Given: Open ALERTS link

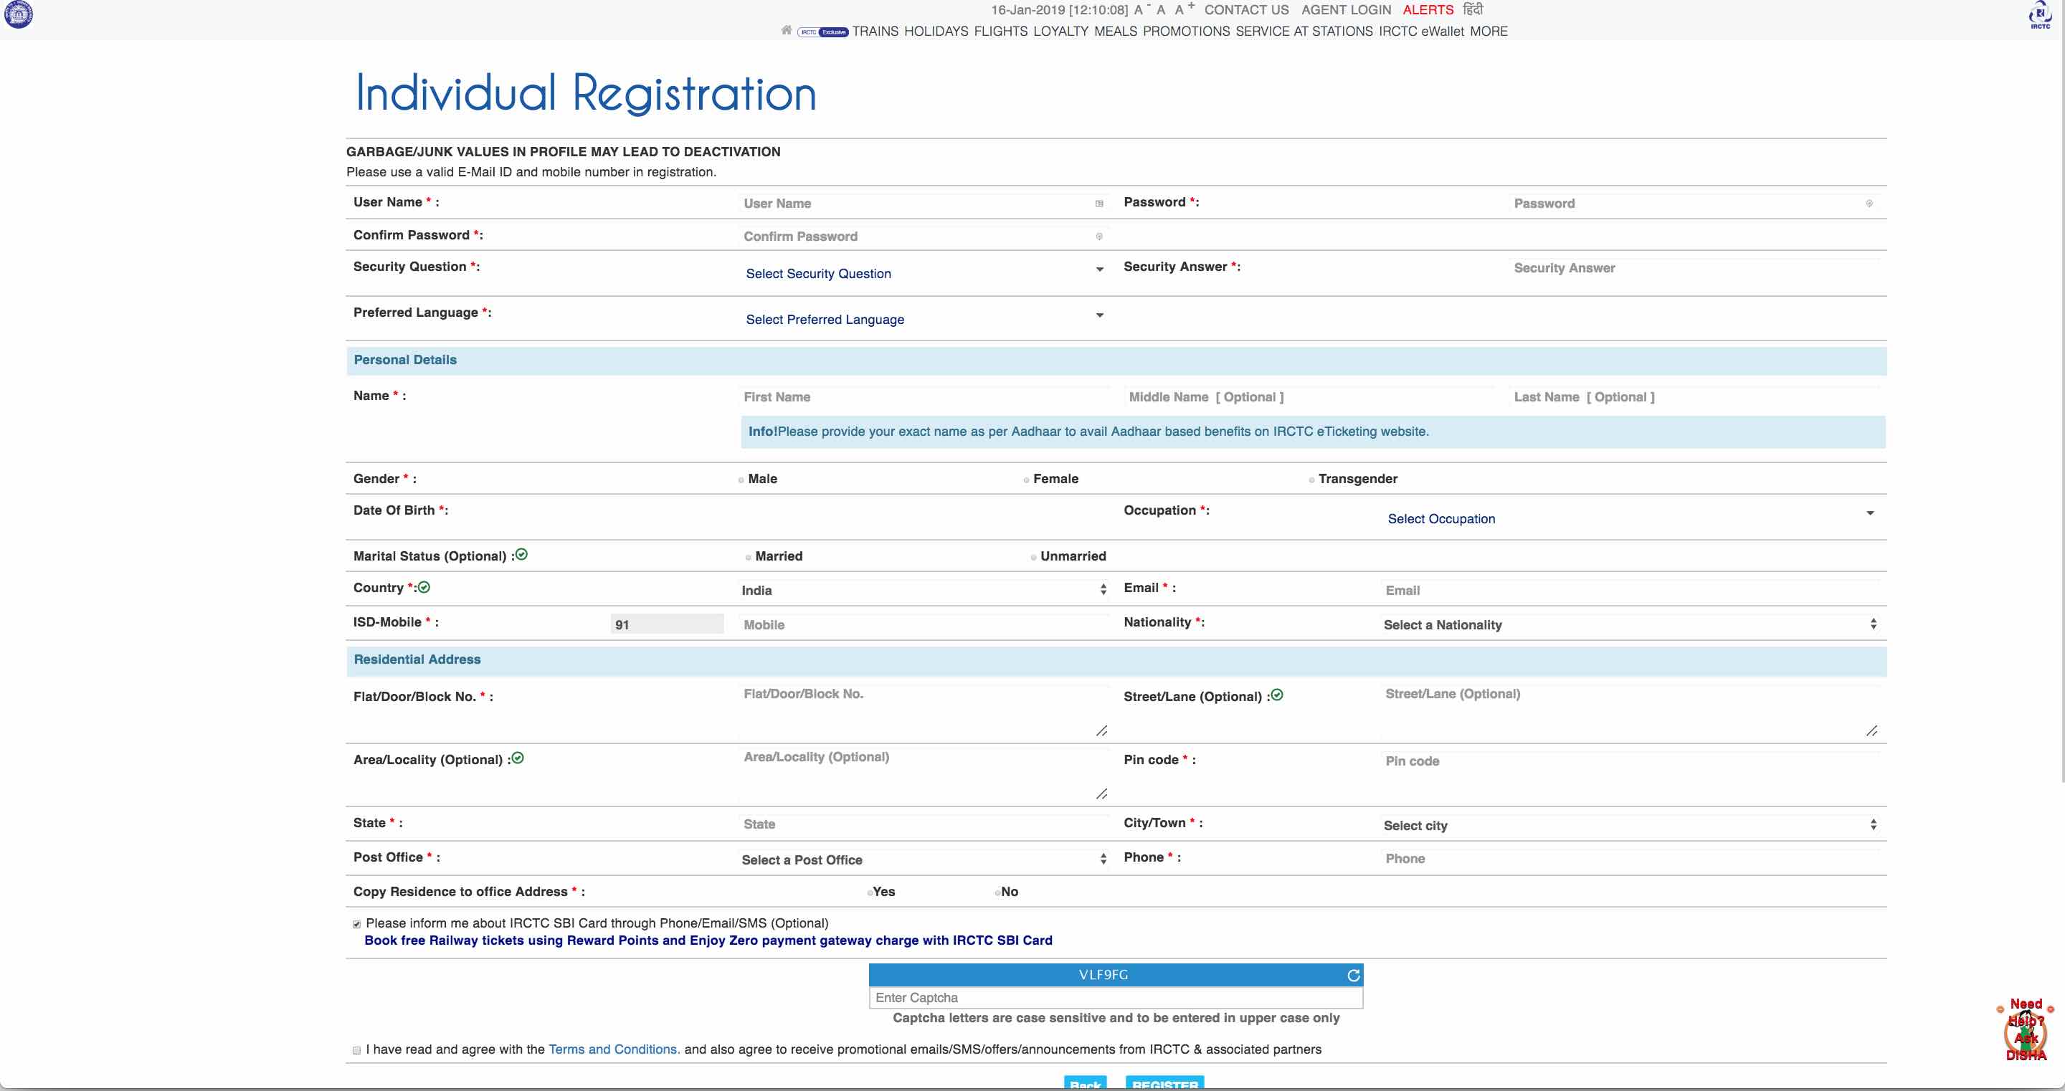Looking at the screenshot, I should click(x=1428, y=9).
